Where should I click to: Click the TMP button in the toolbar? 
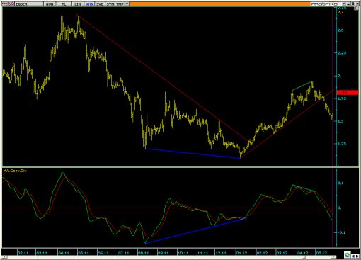120,4
